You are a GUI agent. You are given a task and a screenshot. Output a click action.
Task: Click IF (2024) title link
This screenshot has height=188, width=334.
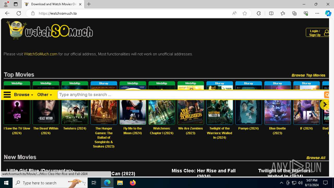306,128
